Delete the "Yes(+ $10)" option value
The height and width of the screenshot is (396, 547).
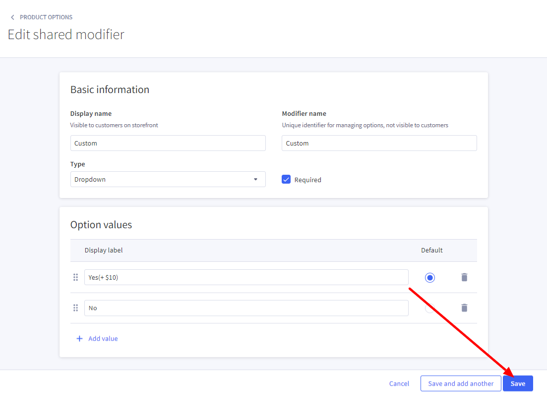464,277
